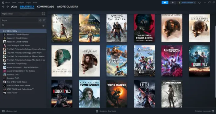Open Gerenciar downloads link
This screenshot has height=114, width=216.
[106, 111]
